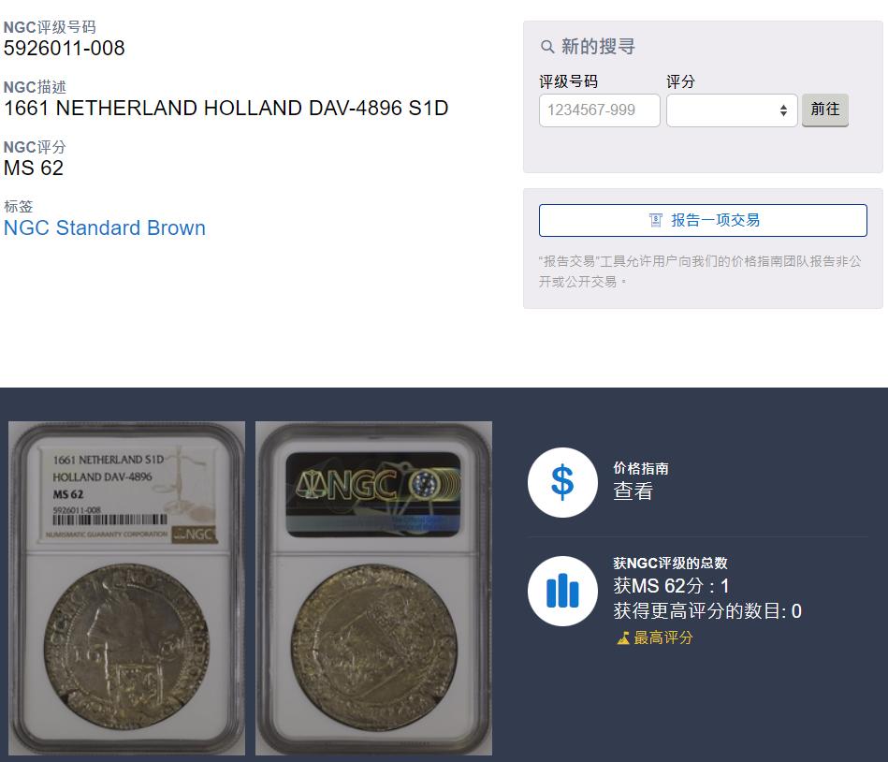Click the 最高评分 top grade link
This screenshot has width=888, height=762.
tap(662, 637)
